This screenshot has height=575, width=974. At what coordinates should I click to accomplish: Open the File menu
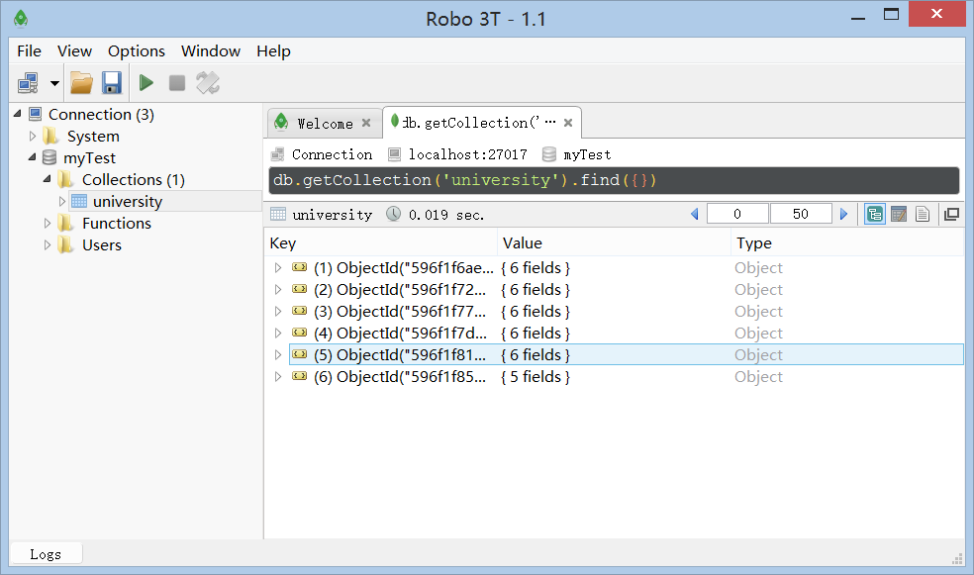point(29,50)
